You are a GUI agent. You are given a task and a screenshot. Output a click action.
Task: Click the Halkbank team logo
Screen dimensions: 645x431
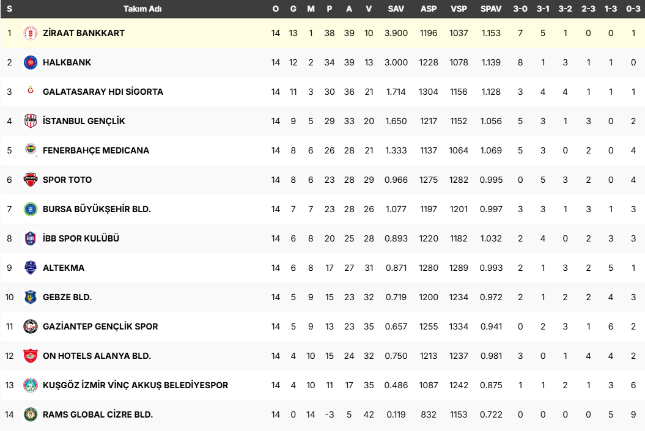coord(30,62)
